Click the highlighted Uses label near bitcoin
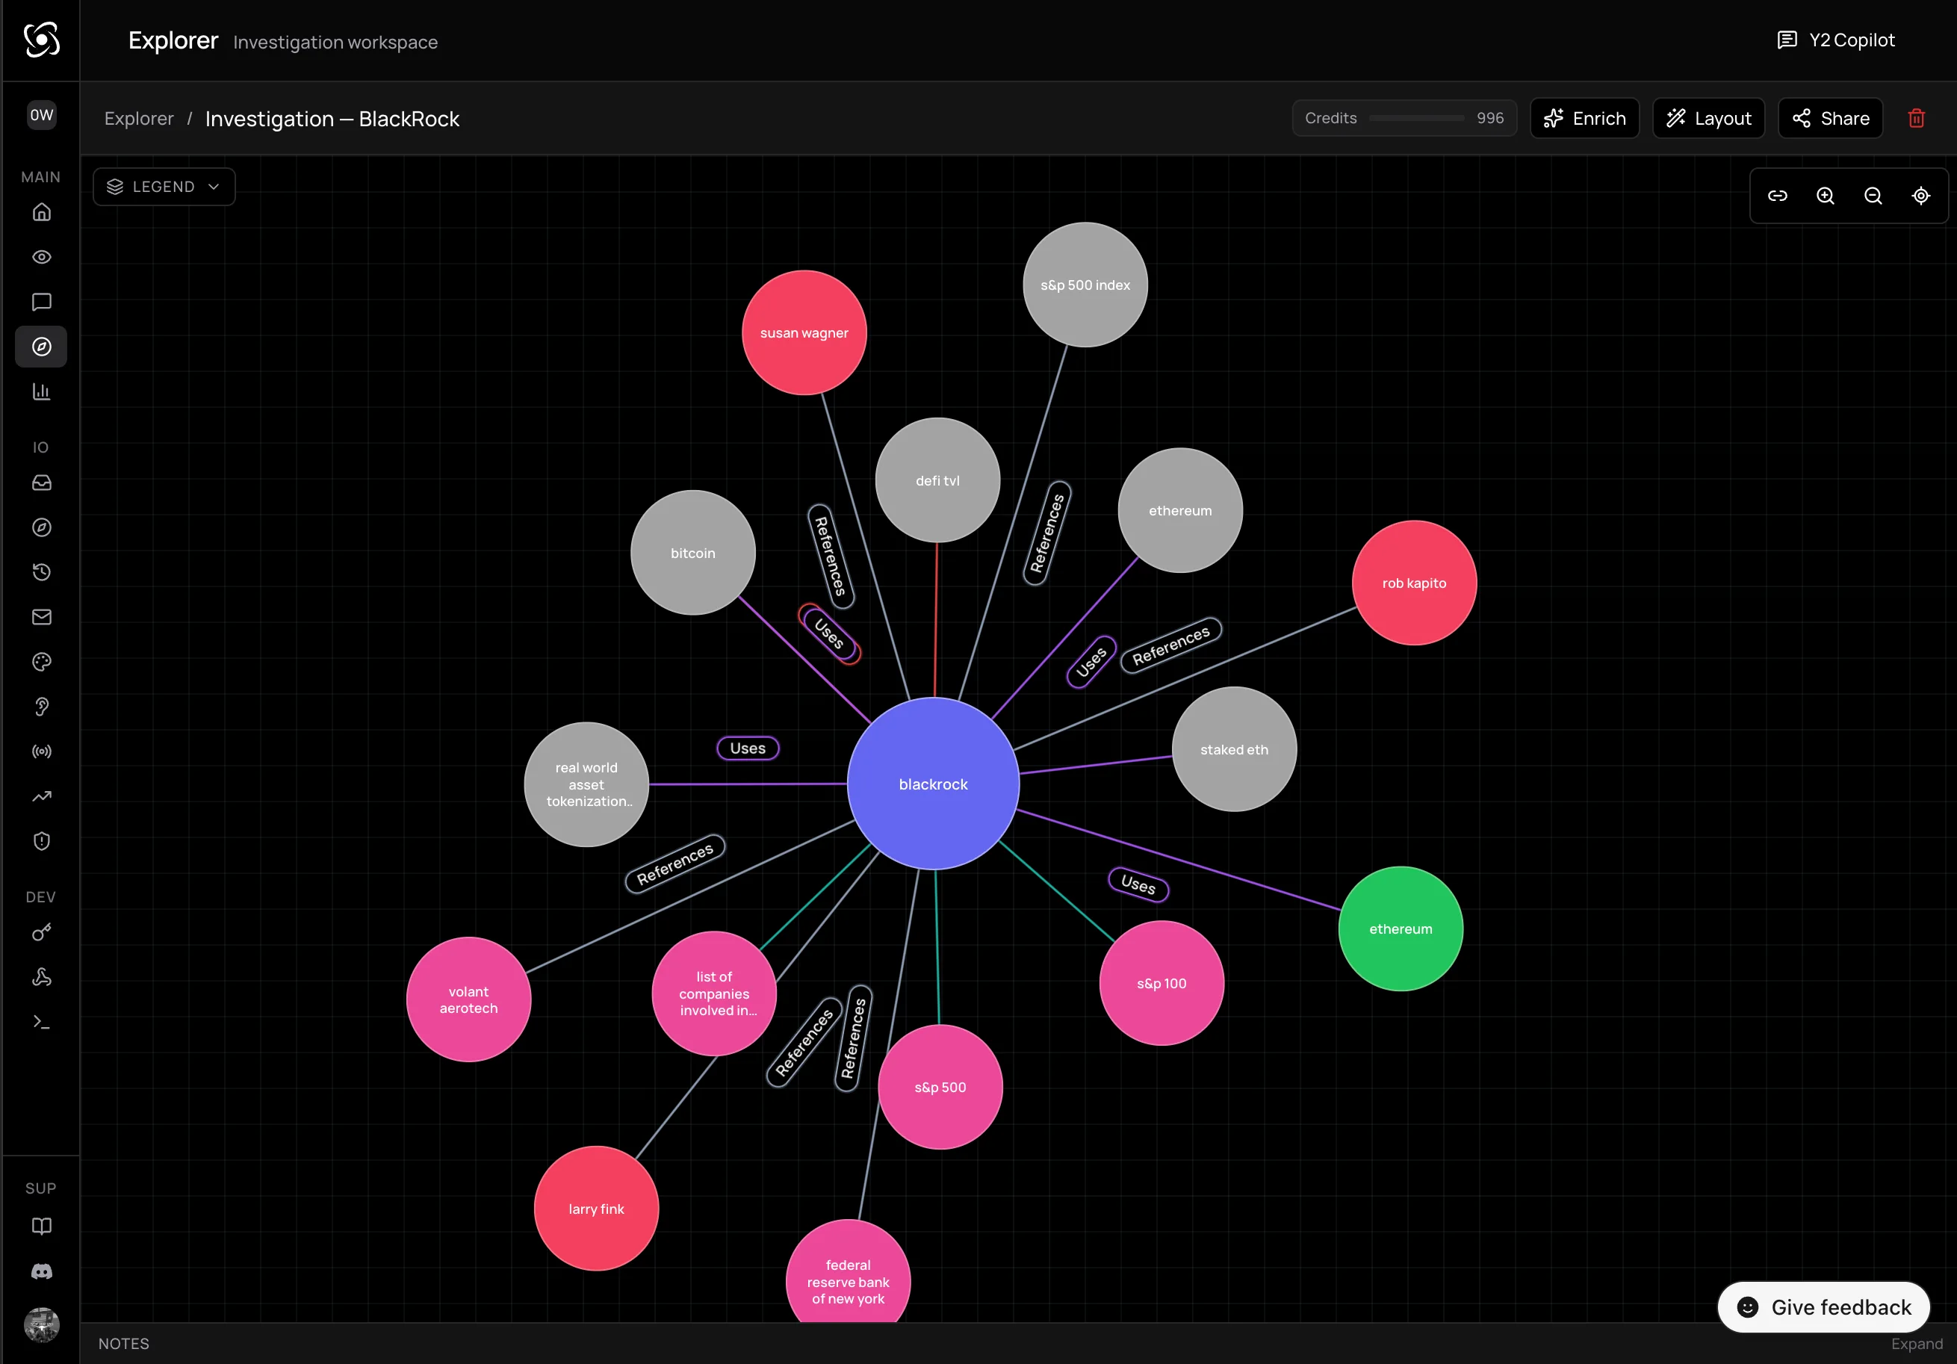1957x1364 pixels. (x=829, y=633)
